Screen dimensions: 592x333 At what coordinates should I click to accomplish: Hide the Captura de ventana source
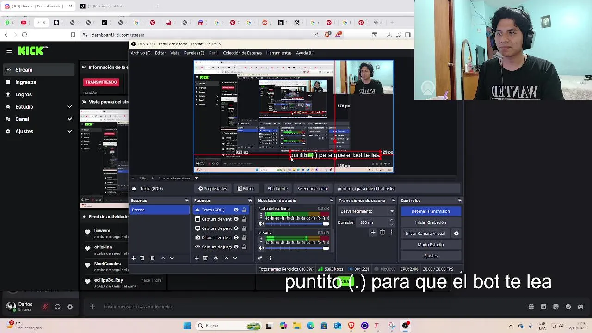click(x=236, y=219)
